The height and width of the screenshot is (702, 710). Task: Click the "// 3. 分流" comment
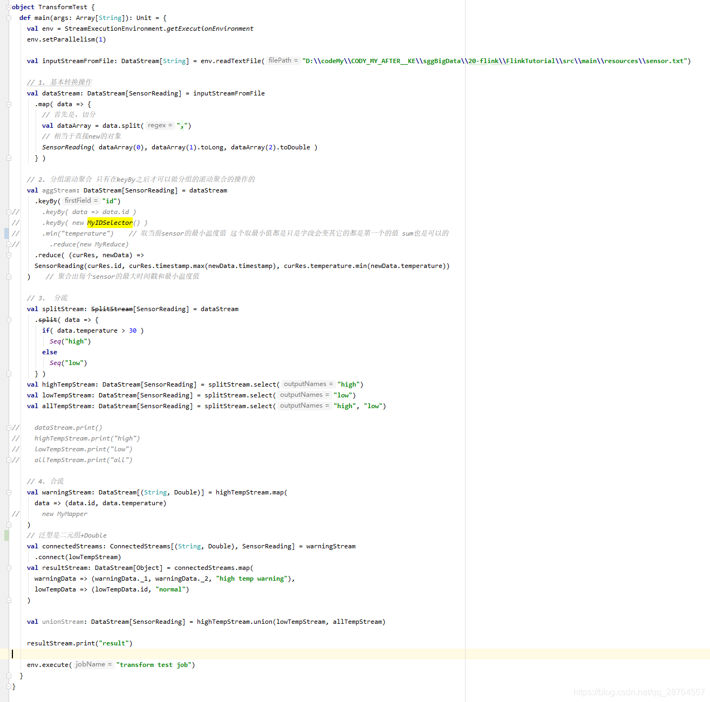click(47, 298)
